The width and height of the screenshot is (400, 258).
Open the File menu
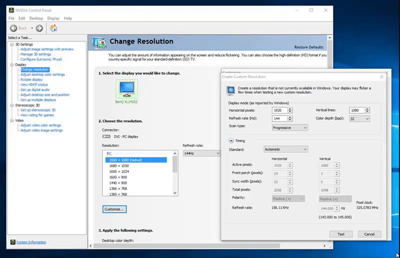click(11, 18)
